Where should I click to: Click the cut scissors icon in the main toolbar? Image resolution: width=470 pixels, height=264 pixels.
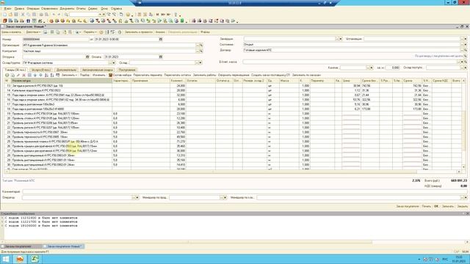tap(23, 15)
